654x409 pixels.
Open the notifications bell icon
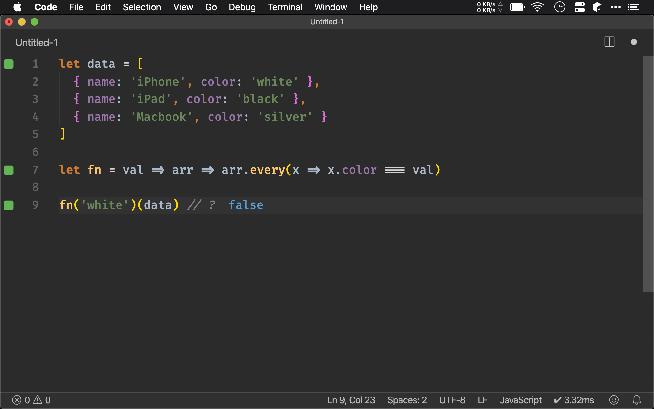click(x=637, y=400)
